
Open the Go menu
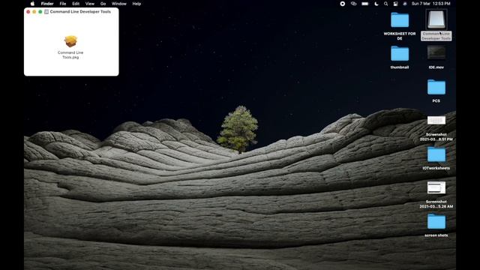103,4
